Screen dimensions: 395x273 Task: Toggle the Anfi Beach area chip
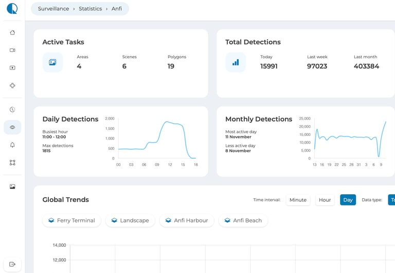[x=243, y=220]
